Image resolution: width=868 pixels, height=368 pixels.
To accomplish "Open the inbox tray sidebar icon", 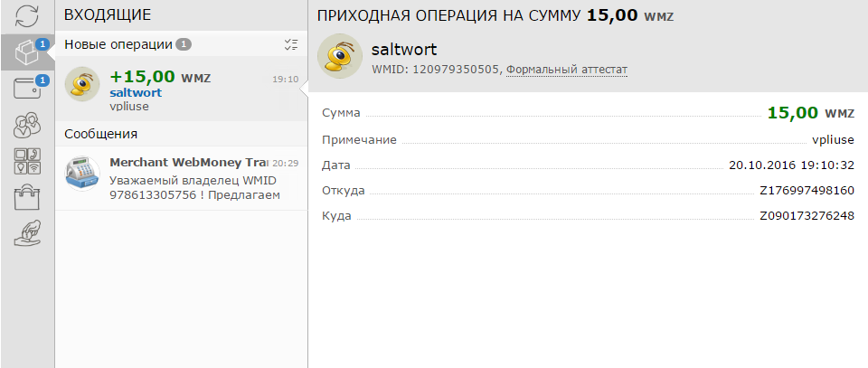I will point(27,52).
